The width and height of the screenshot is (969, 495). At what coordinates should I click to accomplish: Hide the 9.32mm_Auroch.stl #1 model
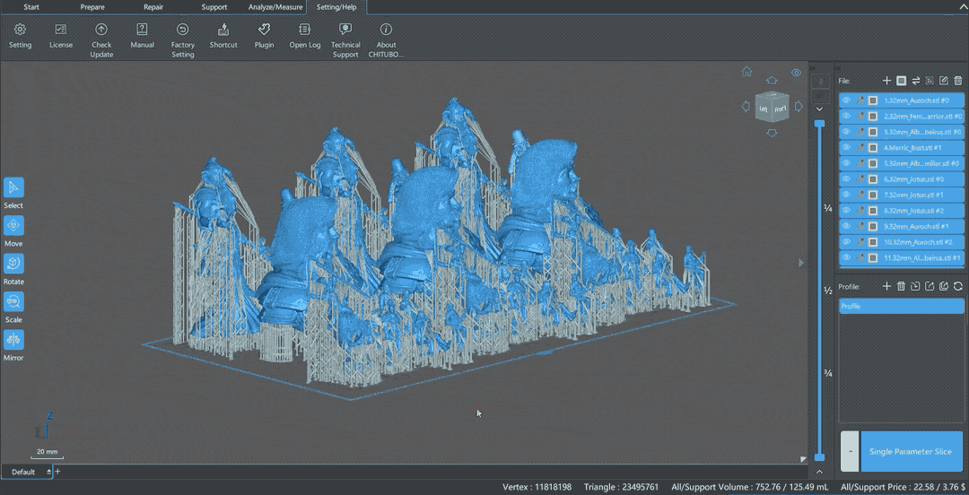[x=847, y=226]
